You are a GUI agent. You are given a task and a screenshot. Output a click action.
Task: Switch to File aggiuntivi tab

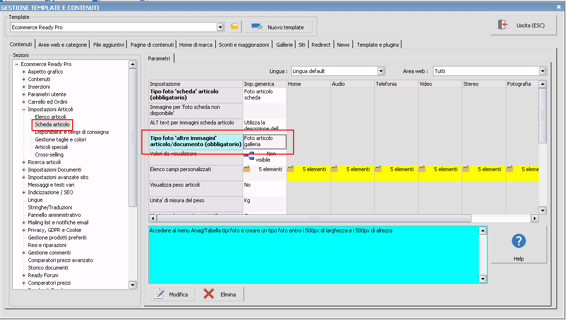(109, 45)
